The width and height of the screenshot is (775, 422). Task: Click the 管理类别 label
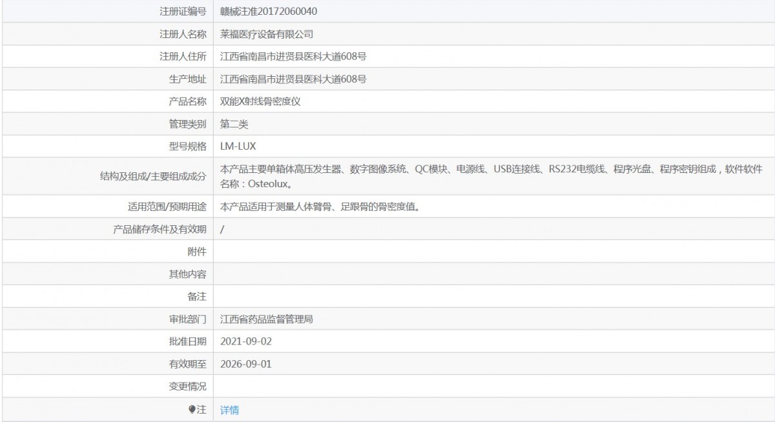187,124
